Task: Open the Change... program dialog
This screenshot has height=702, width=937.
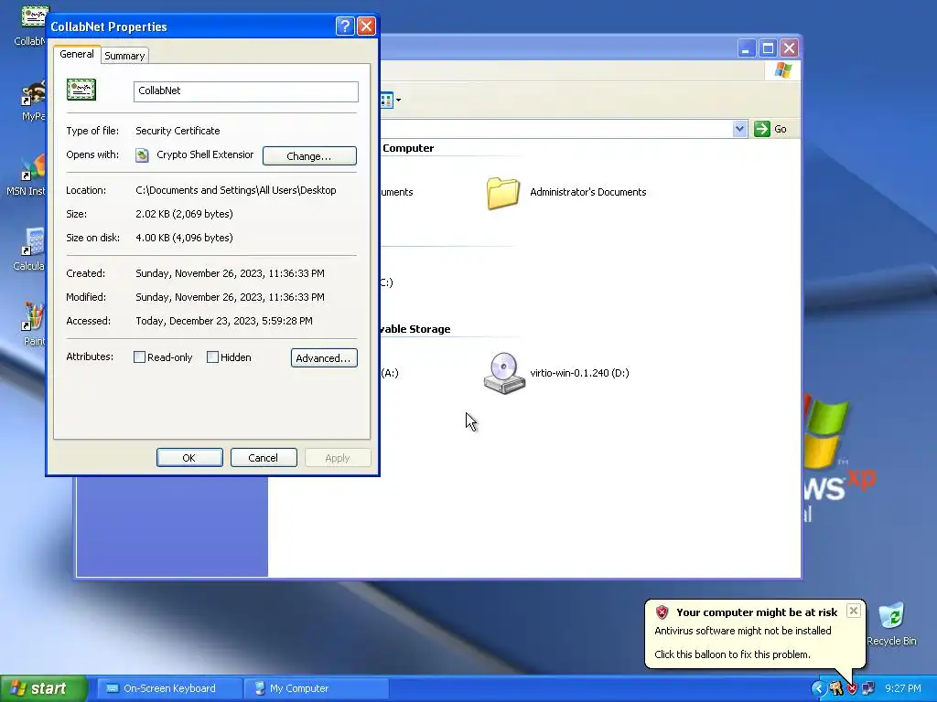Action: tap(309, 155)
